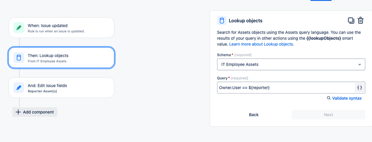Screen dimensions: 372x142
Task: Delete the Lookup objects component via trash icon
Action: pos(360,20)
